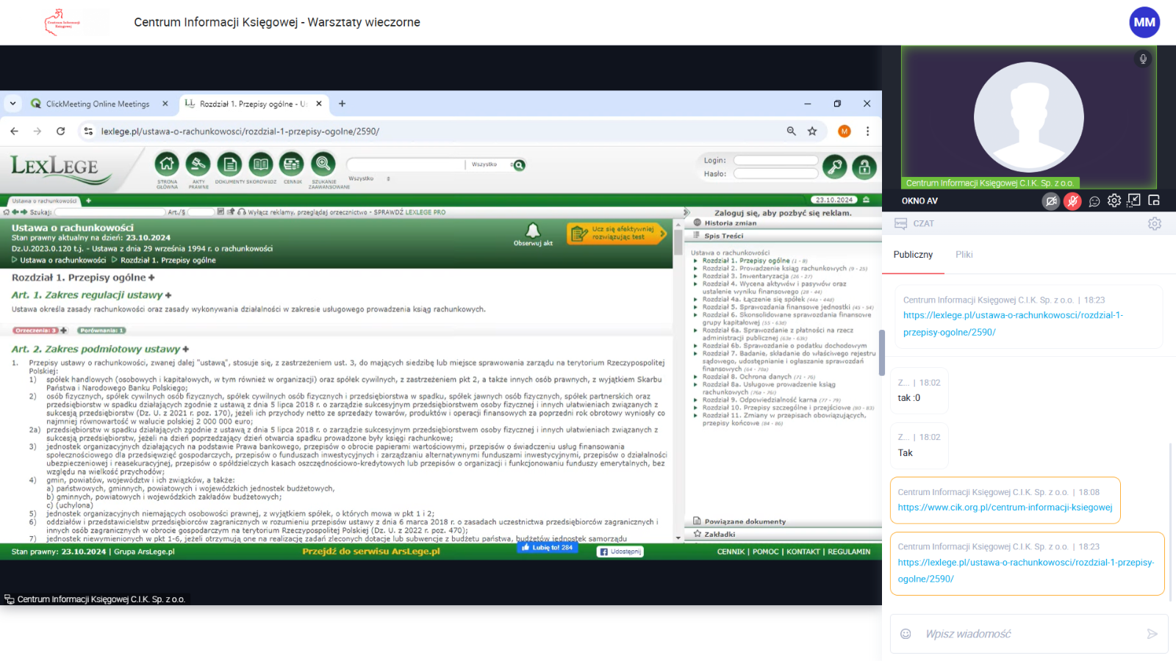Image resolution: width=1176 pixels, height=661 pixels.
Task: Click the Akty Prawne gavel icon
Action: click(x=198, y=165)
